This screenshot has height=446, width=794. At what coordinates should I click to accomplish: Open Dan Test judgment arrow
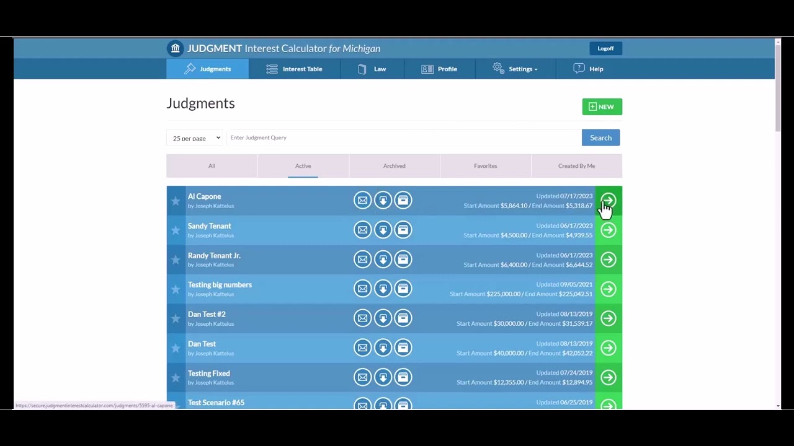click(609, 348)
